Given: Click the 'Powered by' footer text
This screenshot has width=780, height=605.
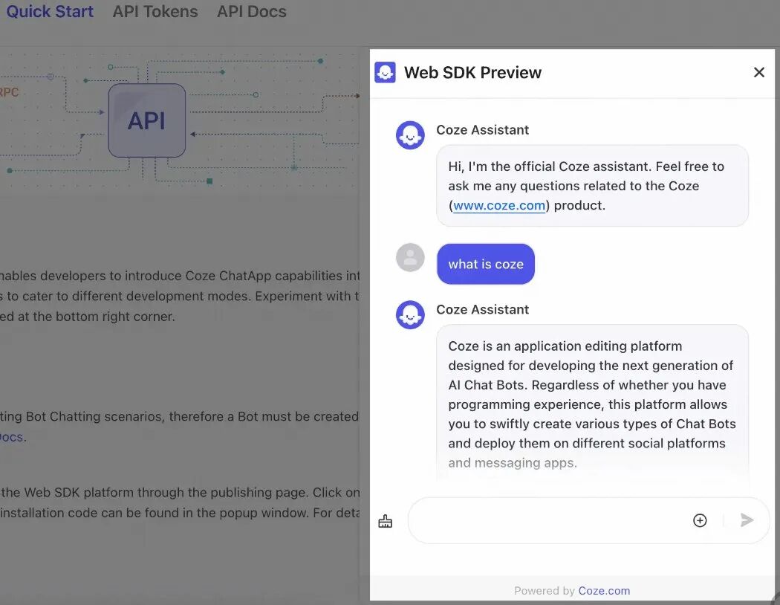Looking at the screenshot, I should tap(545, 591).
